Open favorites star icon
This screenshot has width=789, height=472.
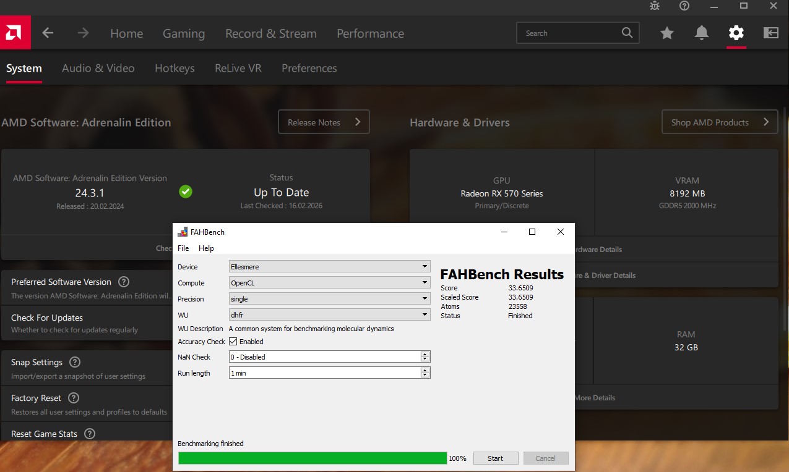click(x=667, y=33)
